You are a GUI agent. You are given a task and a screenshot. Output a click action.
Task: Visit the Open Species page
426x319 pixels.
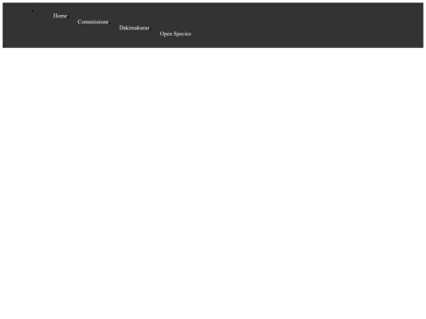coord(175,34)
